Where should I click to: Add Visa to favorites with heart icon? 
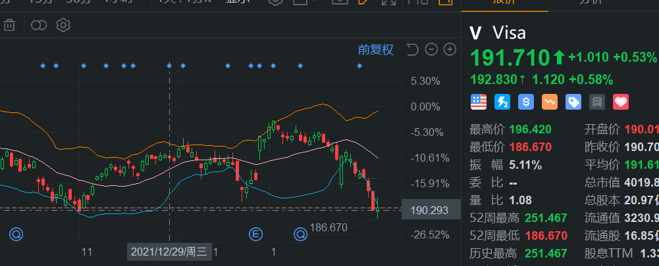(621, 102)
